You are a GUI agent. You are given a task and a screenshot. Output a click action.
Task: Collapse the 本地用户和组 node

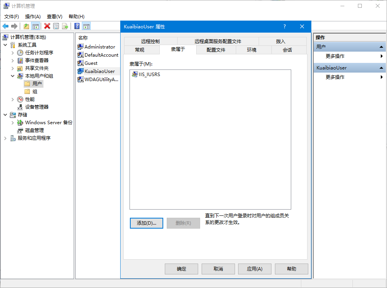click(x=12, y=76)
